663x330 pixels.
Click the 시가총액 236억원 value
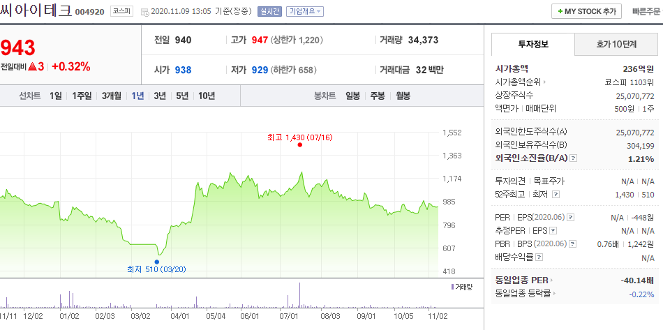pos(638,69)
